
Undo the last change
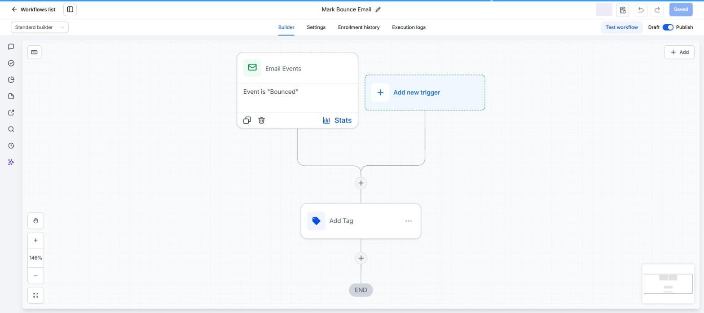(641, 10)
